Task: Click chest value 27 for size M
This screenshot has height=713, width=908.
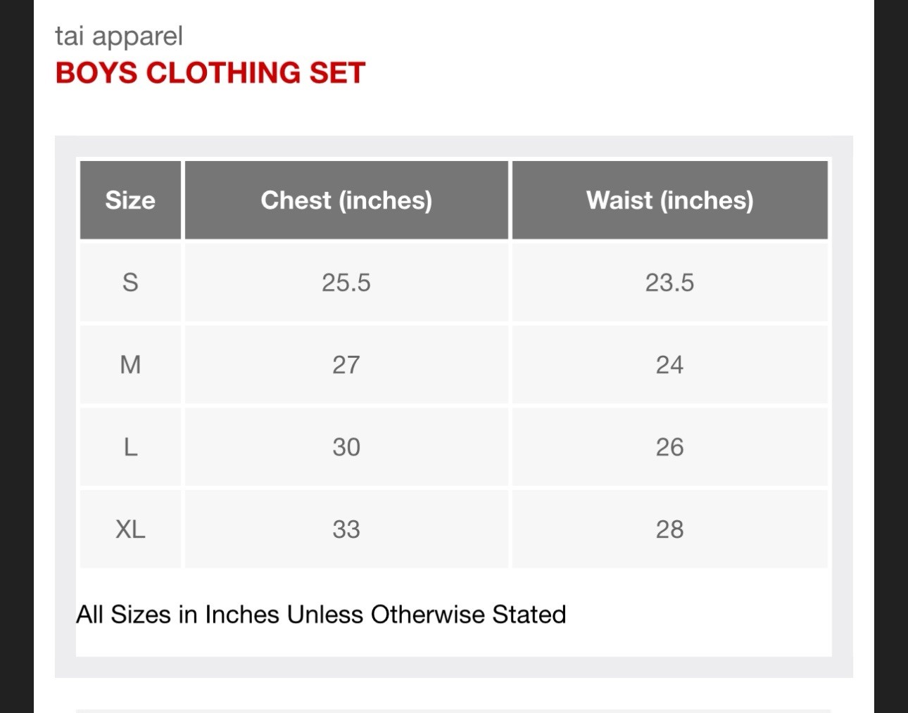Action: click(x=346, y=364)
